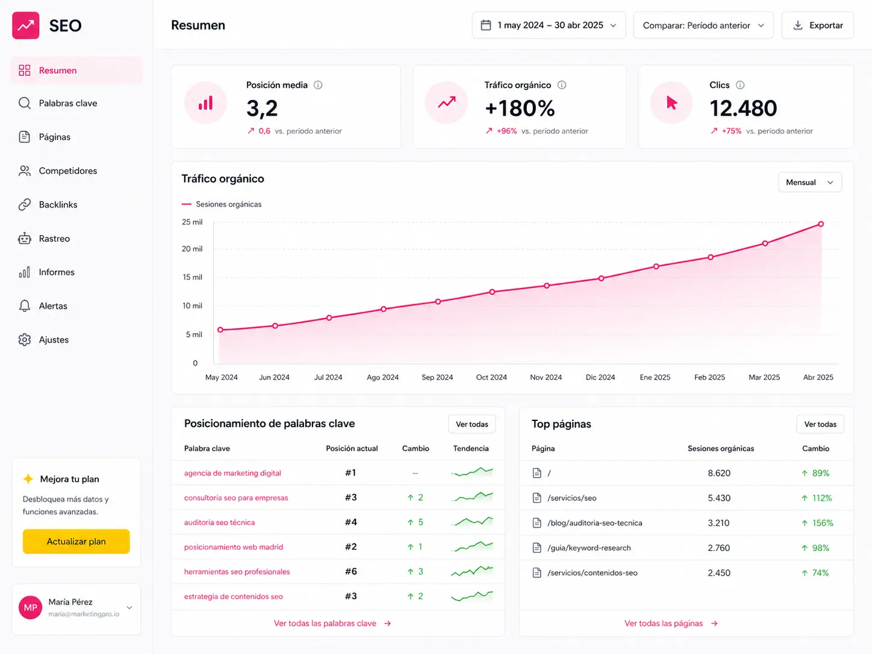The width and height of the screenshot is (872, 654).
Task: Click the 156% change value
Action: pos(823,523)
